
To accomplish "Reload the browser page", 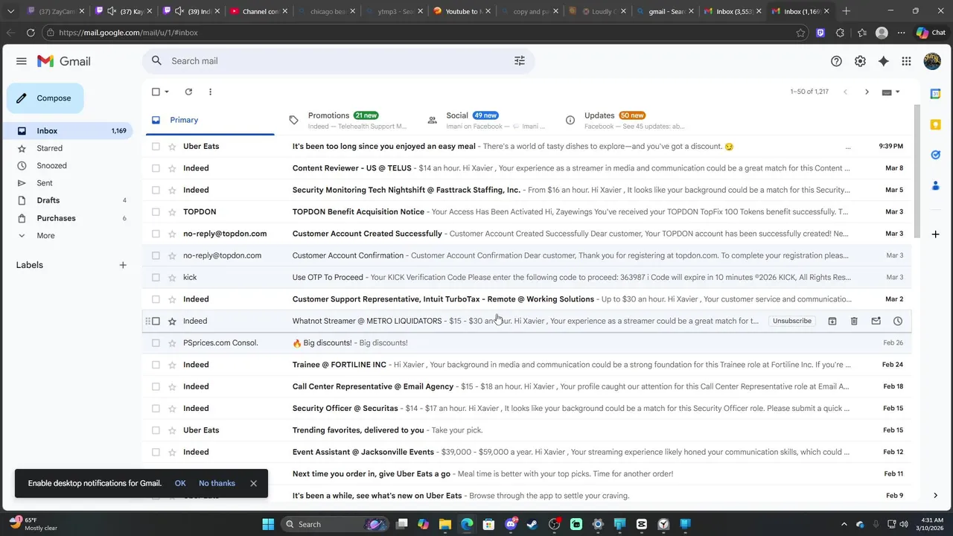I will (x=31, y=33).
